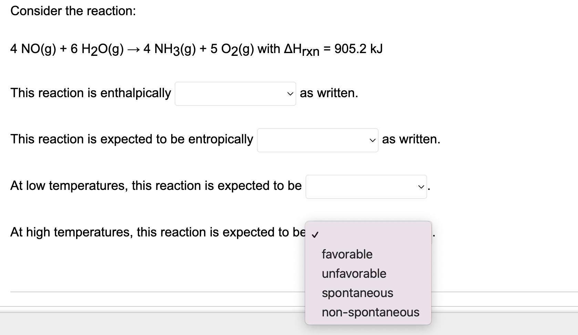Choose 'non-spontaneous' in the open menu

(x=370, y=312)
